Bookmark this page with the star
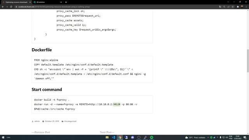249x140 pixels. tap(233, 7)
